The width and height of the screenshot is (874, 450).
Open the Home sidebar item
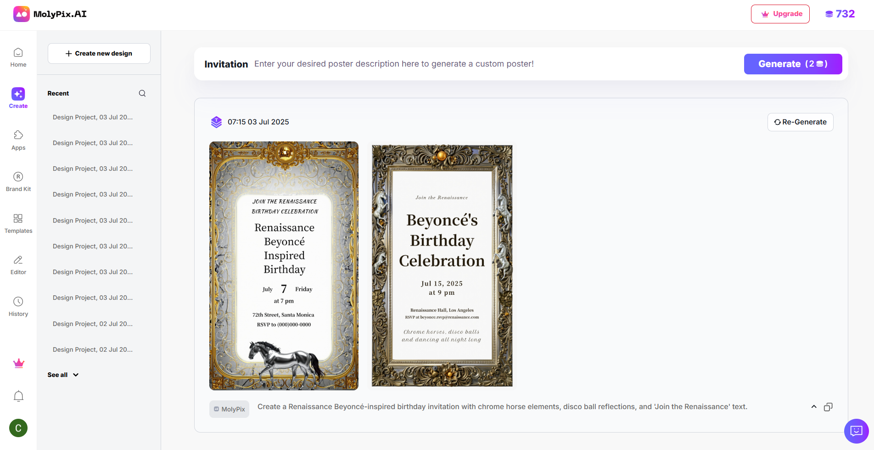[x=18, y=58]
